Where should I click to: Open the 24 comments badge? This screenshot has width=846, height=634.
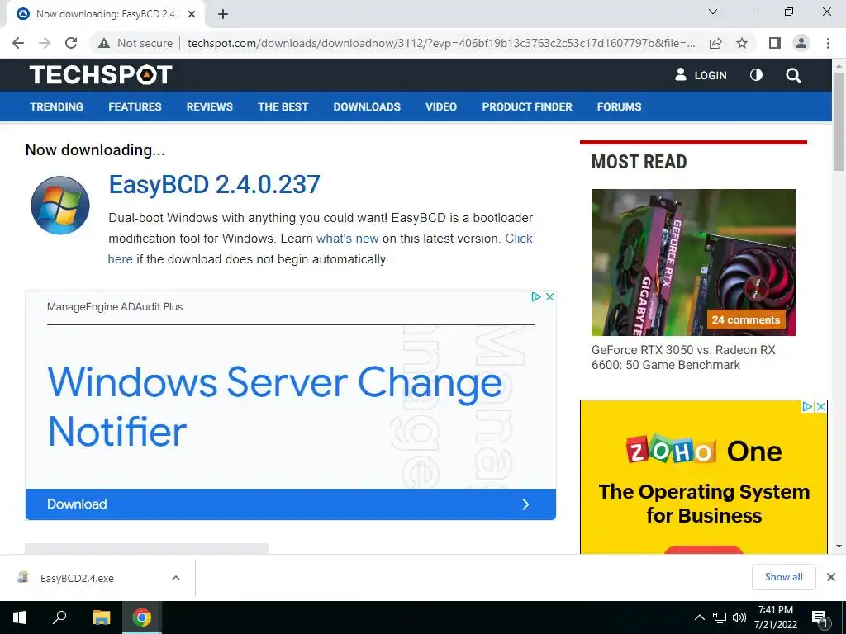[745, 319]
